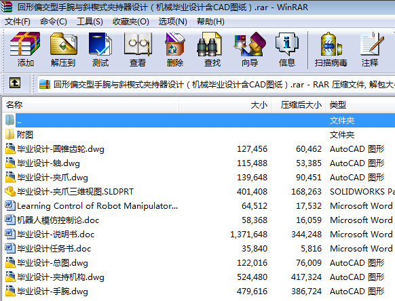Viewport: 395px width, 301px height.
Task: Sort by the 压缩后大小 column header
Action: click(x=298, y=104)
